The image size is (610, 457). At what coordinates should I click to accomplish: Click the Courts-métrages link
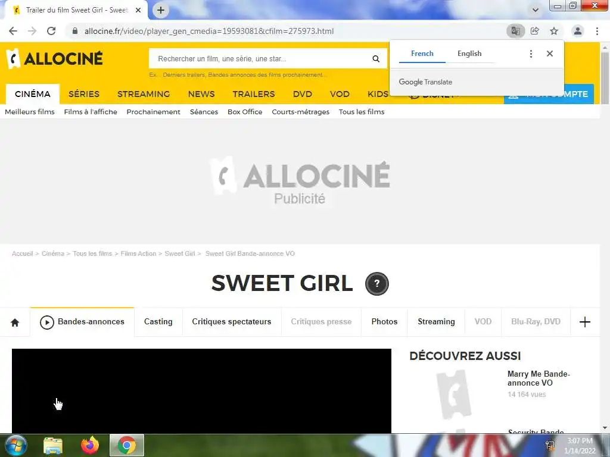tap(300, 112)
